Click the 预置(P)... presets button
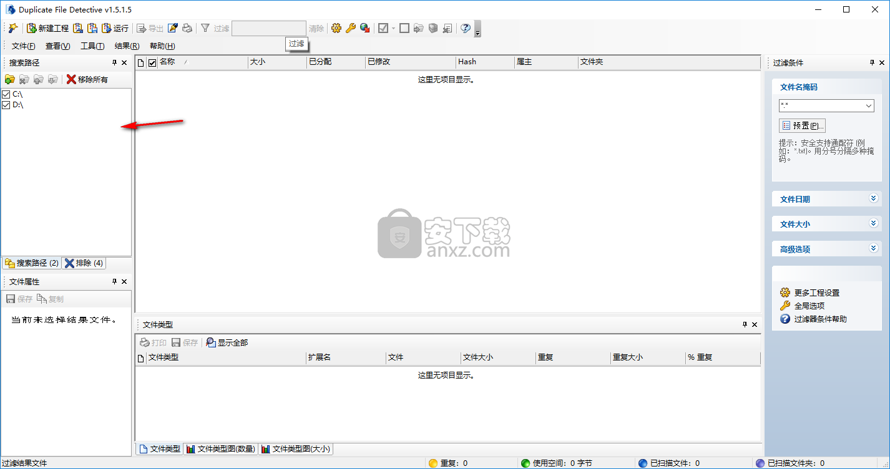Image resolution: width=890 pixels, height=469 pixels. point(803,125)
